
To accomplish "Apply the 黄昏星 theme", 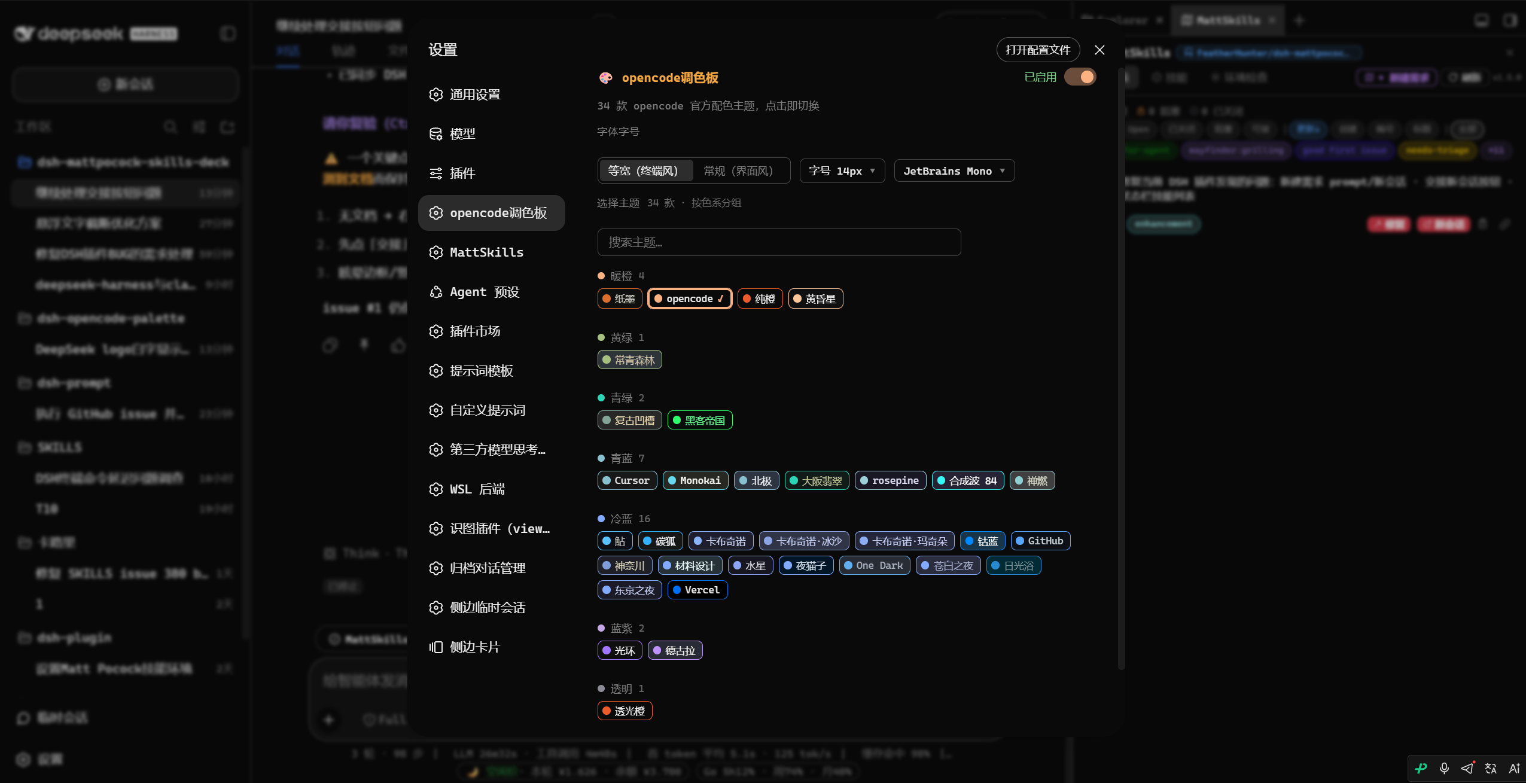I will [x=816, y=298].
